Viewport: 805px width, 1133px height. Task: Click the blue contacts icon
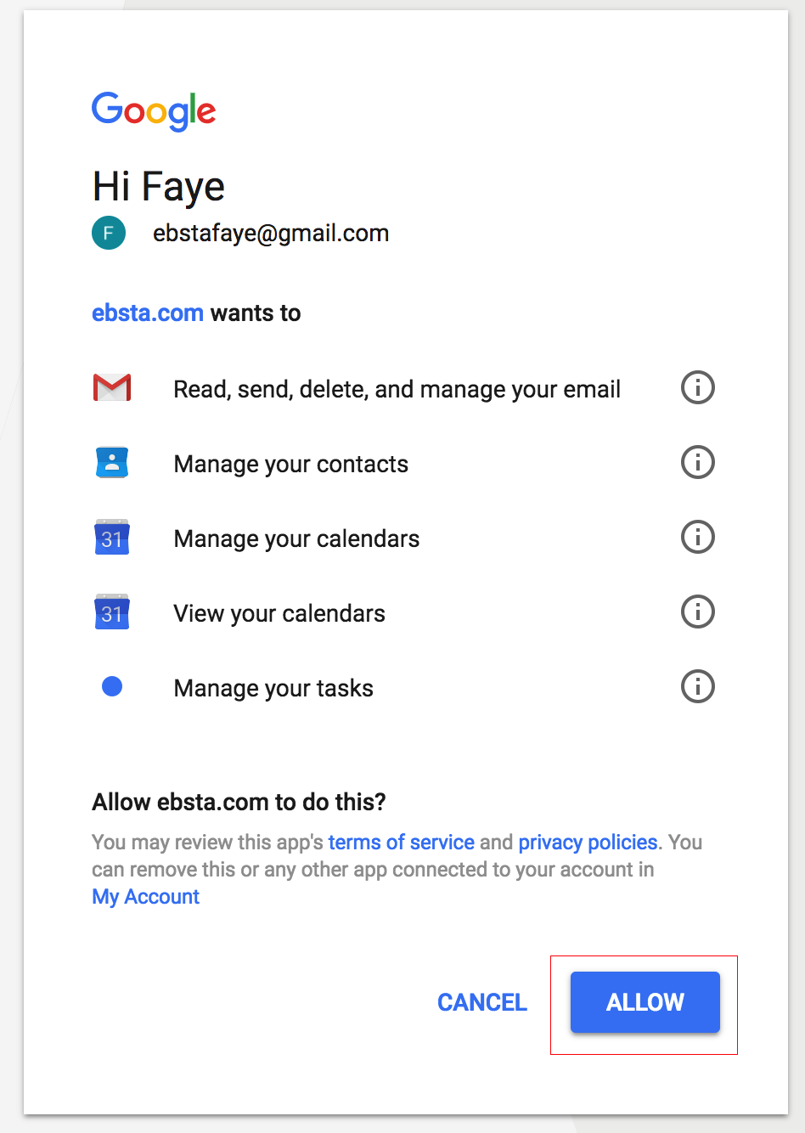tap(112, 463)
